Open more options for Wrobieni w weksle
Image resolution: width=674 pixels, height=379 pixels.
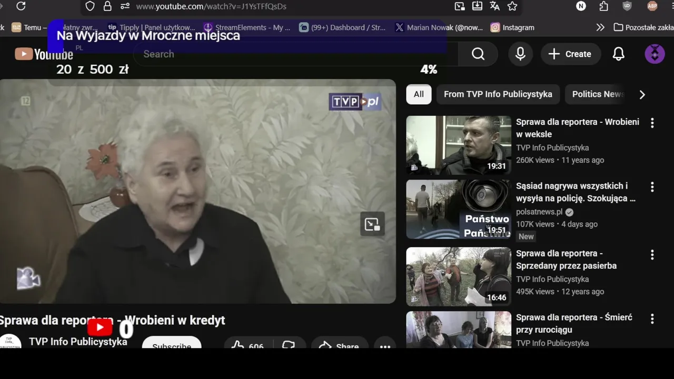(x=652, y=123)
